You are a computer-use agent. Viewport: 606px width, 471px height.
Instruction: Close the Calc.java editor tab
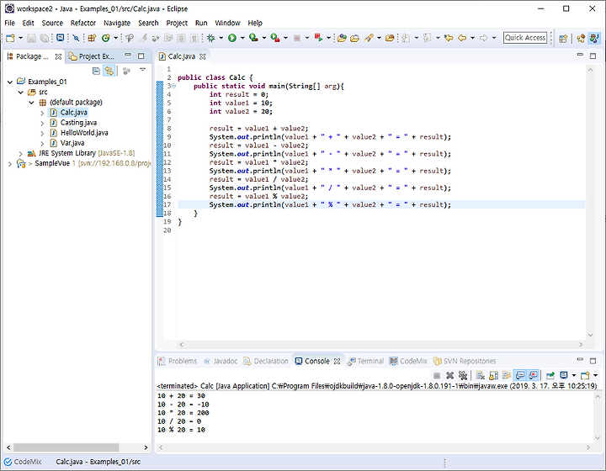coord(203,56)
